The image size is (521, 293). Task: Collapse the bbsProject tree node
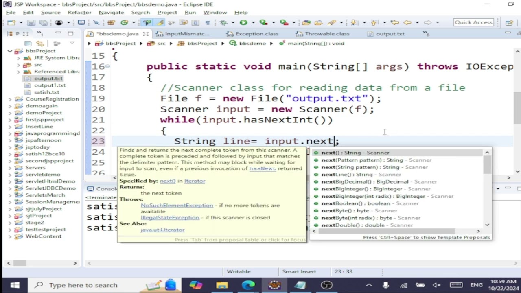point(10,51)
